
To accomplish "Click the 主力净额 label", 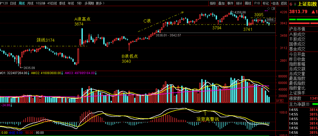I will 297,104.
